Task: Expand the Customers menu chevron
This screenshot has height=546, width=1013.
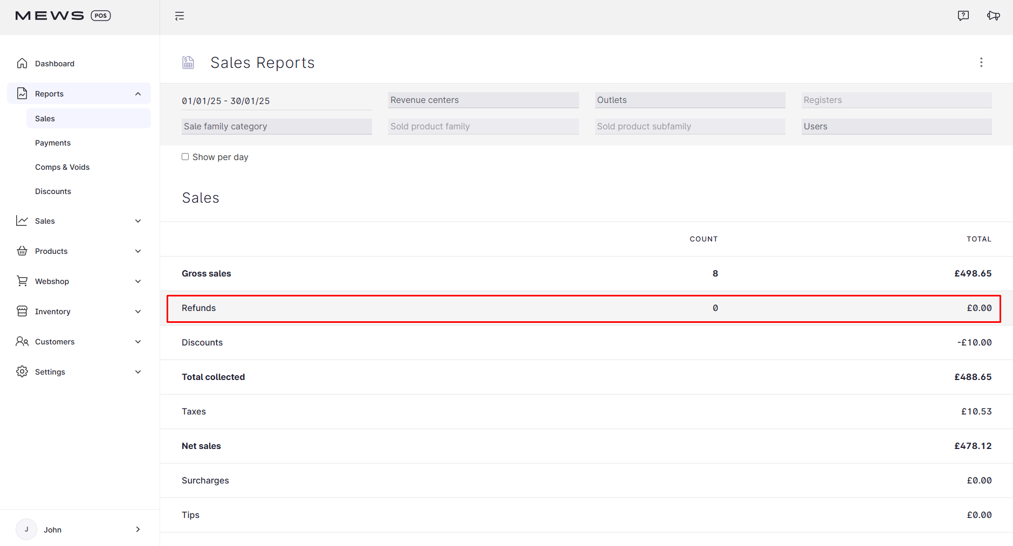Action: tap(138, 342)
